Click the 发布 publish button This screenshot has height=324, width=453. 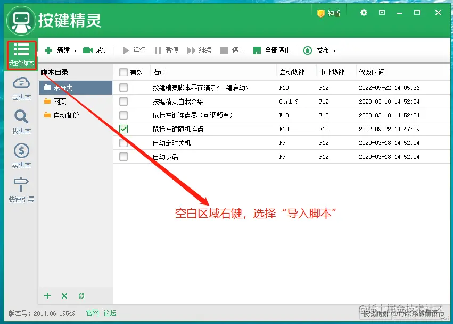tap(316, 50)
